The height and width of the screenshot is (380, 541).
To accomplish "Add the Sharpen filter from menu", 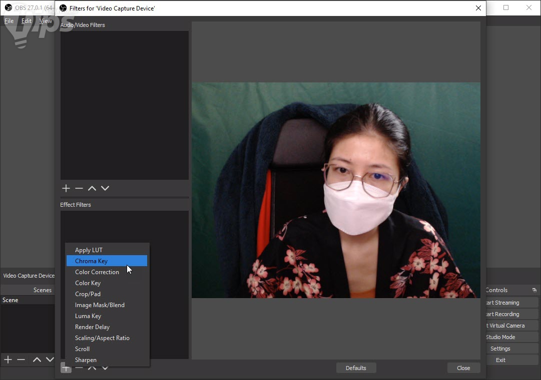I will [86, 360].
